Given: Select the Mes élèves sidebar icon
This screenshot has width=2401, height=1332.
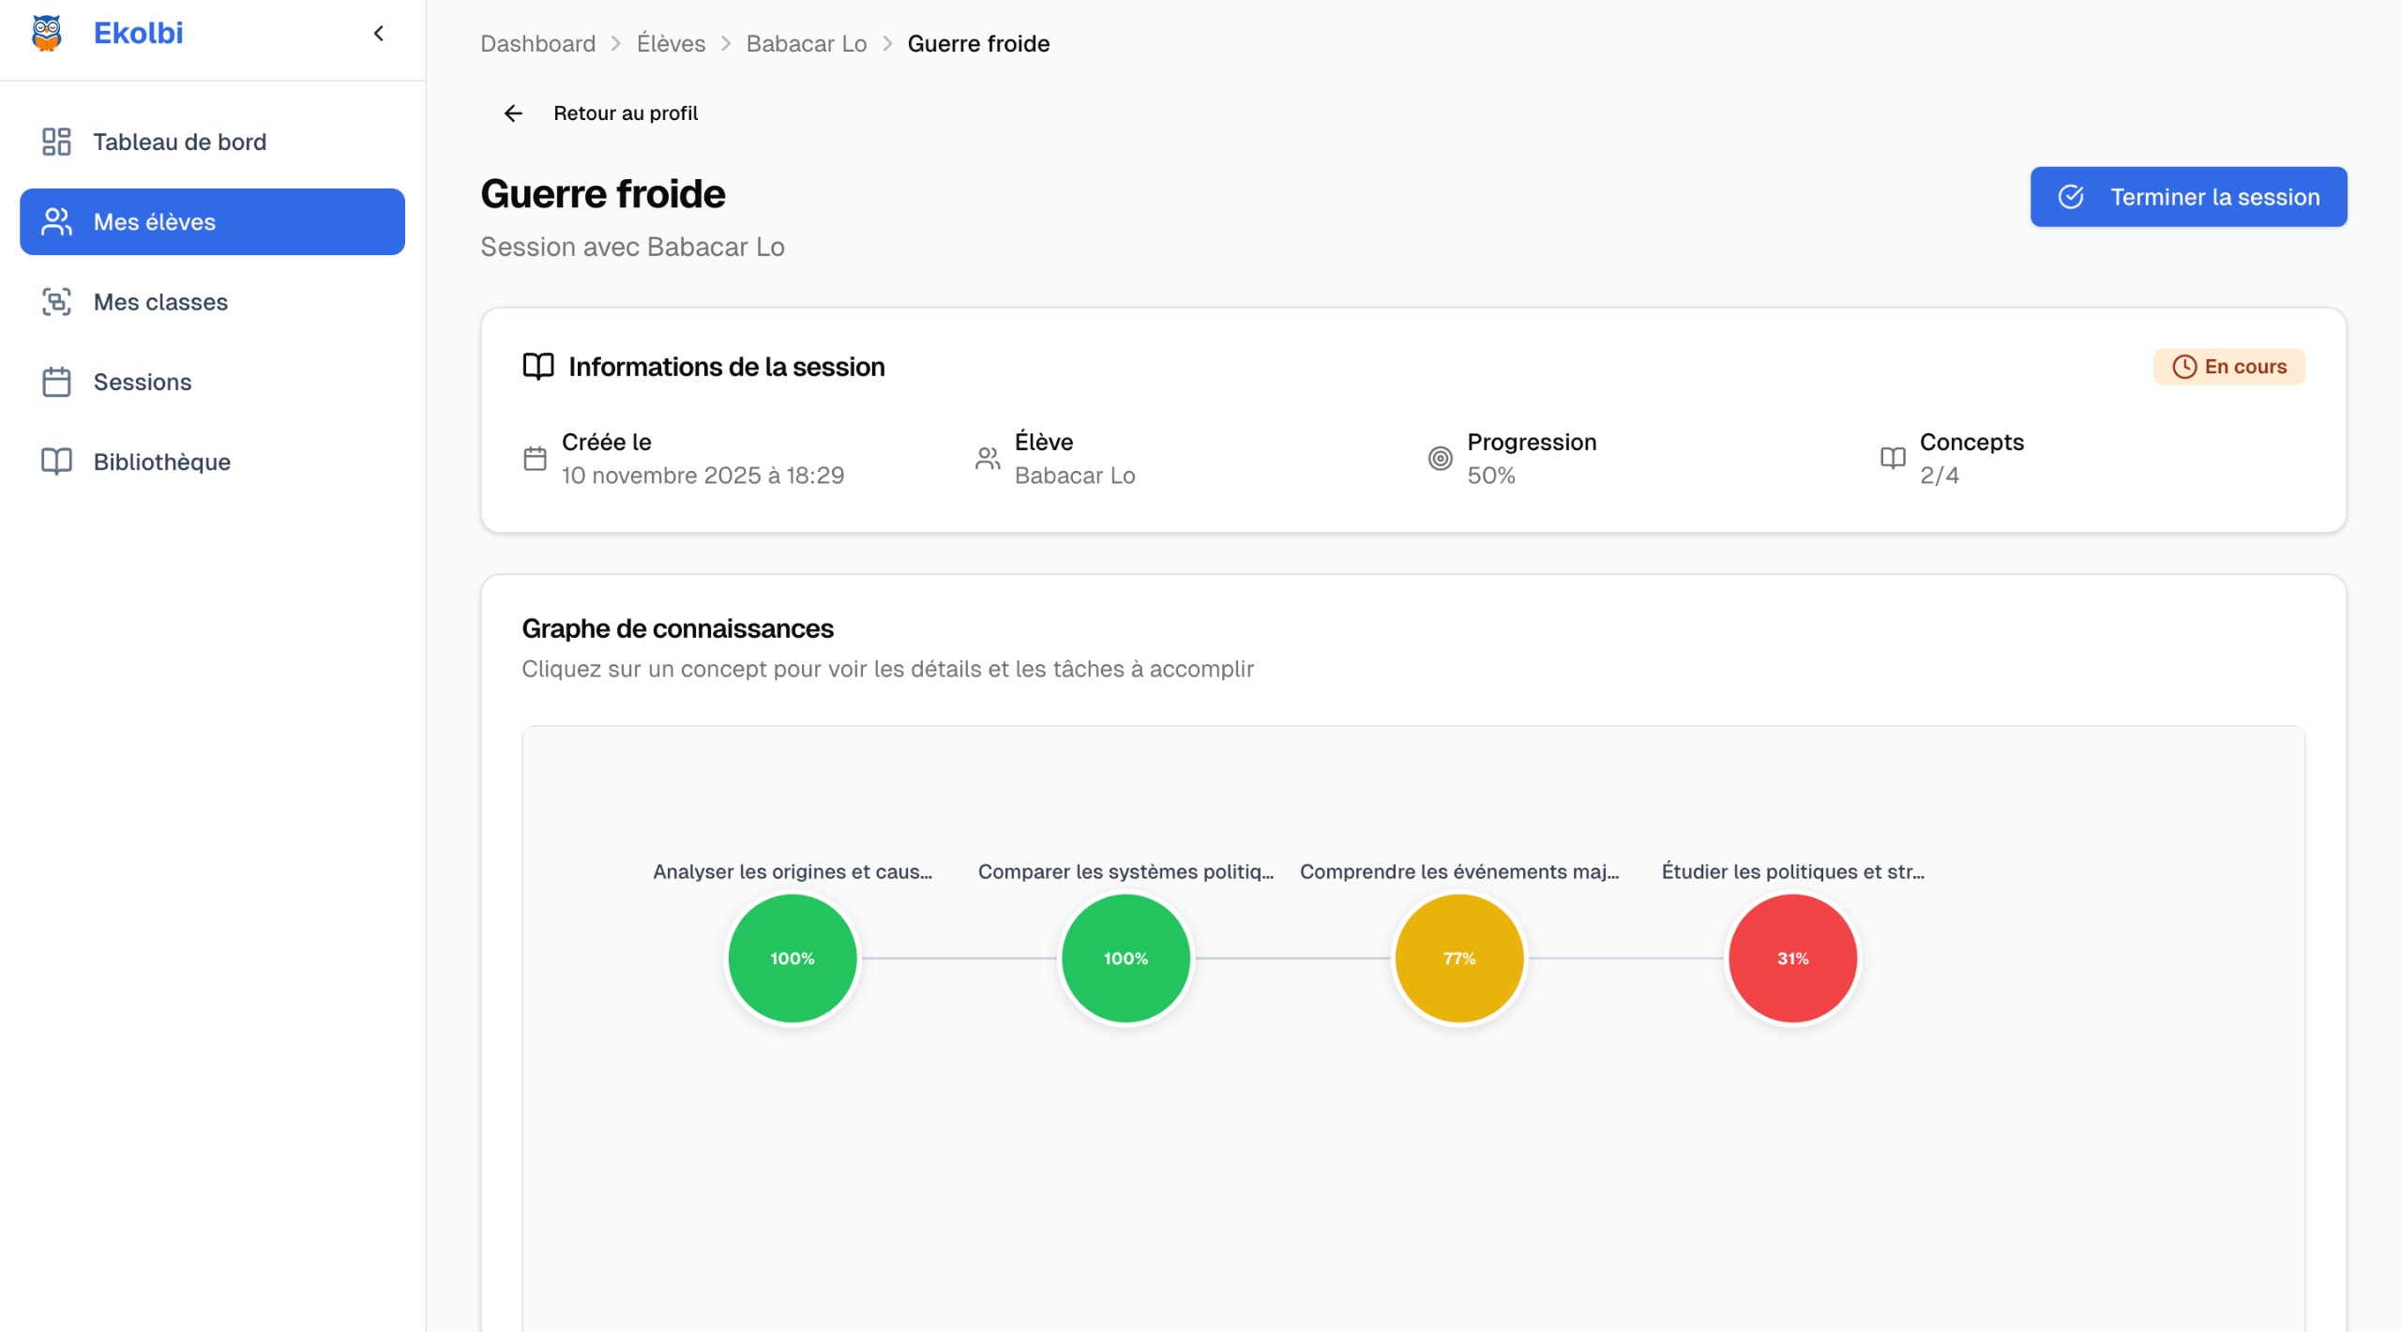Looking at the screenshot, I should click(55, 221).
